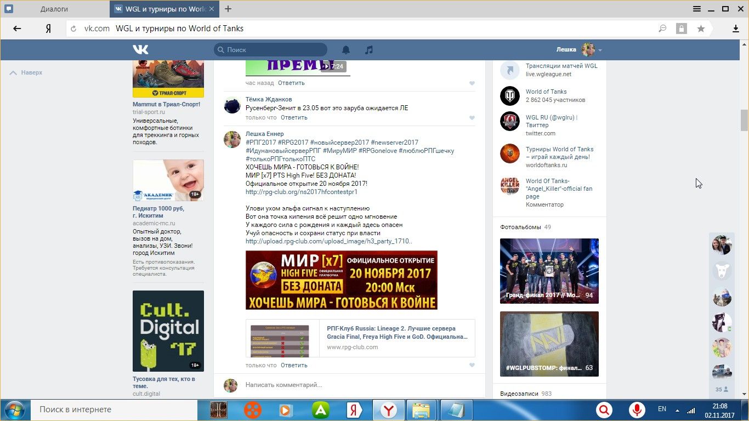Like Лешка Еннер's comment with heart
The image size is (749, 421).
pos(472,365)
